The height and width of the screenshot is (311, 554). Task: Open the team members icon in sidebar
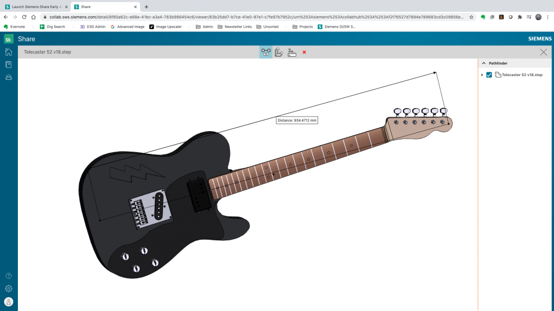[x=9, y=77]
